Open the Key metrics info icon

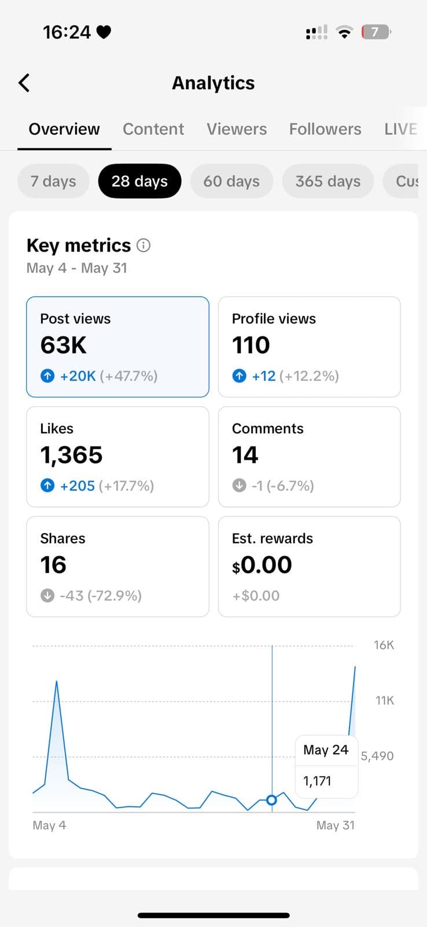143,246
